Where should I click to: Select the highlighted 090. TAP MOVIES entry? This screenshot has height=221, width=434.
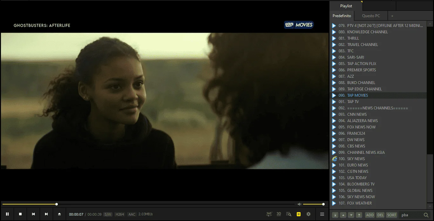(x=378, y=95)
